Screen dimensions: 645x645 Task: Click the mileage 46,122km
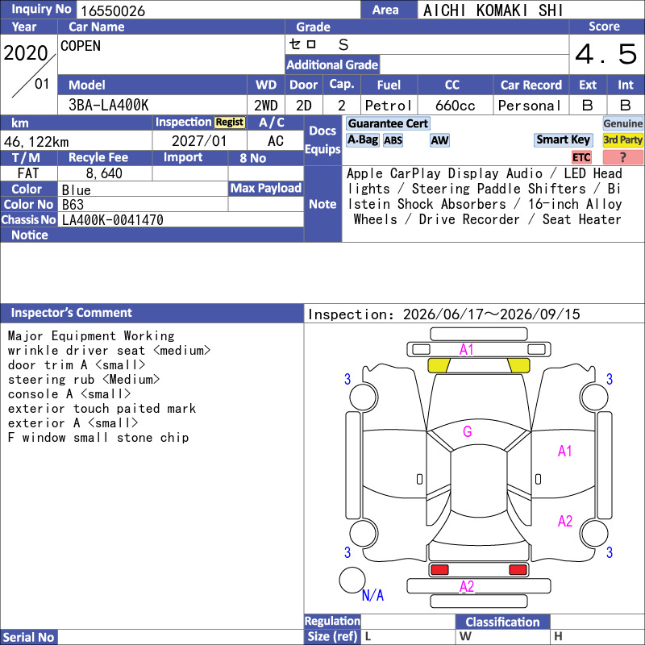coord(36,142)
